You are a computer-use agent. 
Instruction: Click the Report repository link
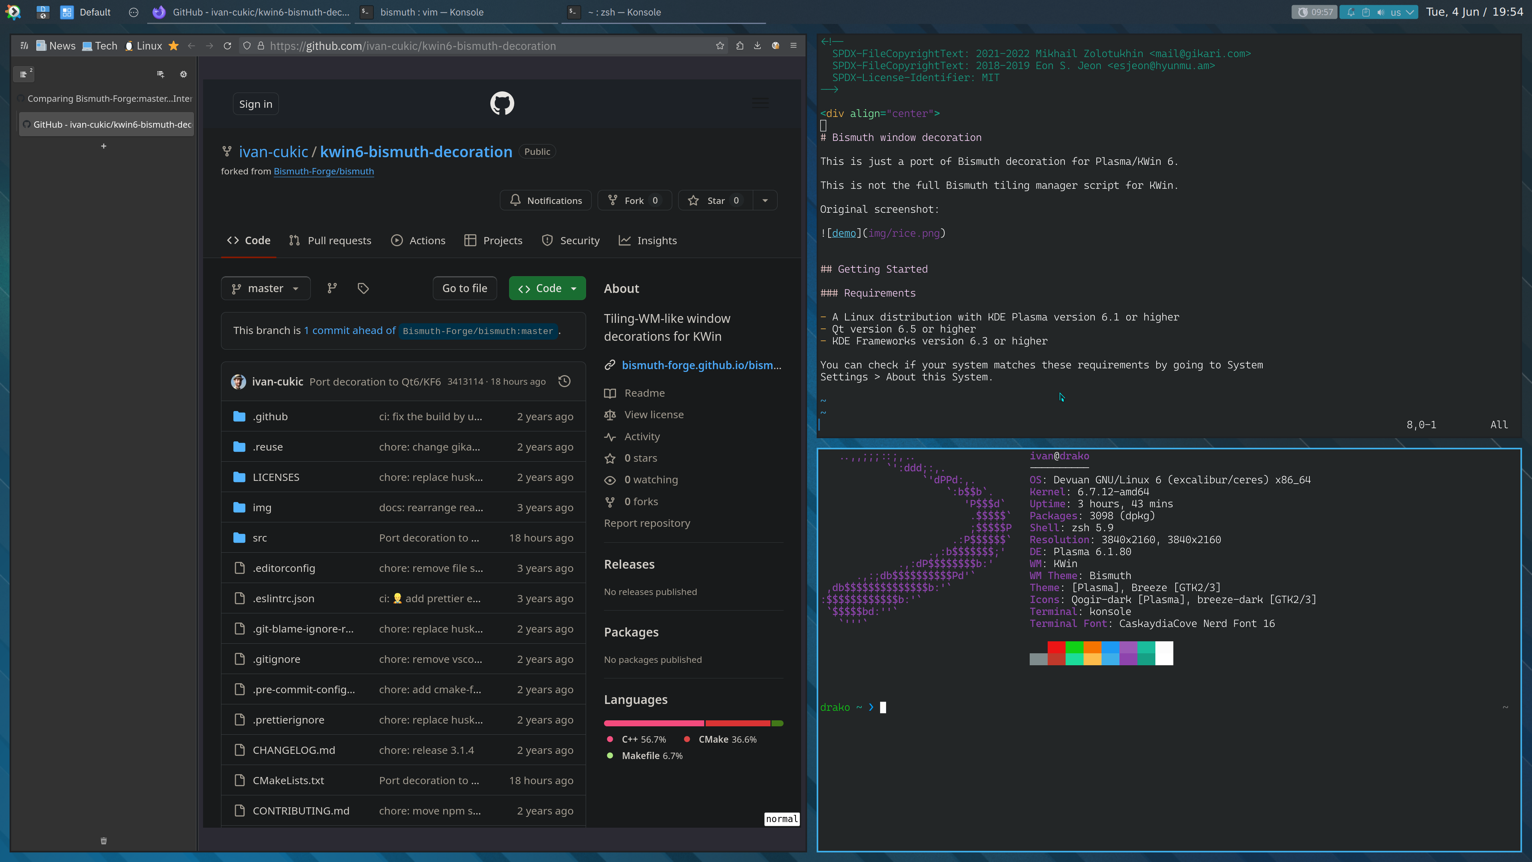click(647, 523)
